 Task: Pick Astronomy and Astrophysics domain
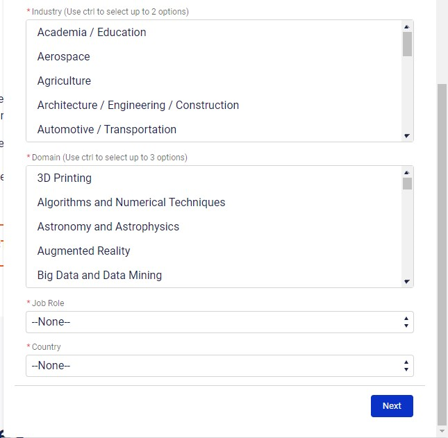click(x=108, y=227)
